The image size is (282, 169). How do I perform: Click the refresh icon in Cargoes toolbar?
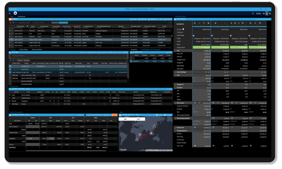pos(13,23)
